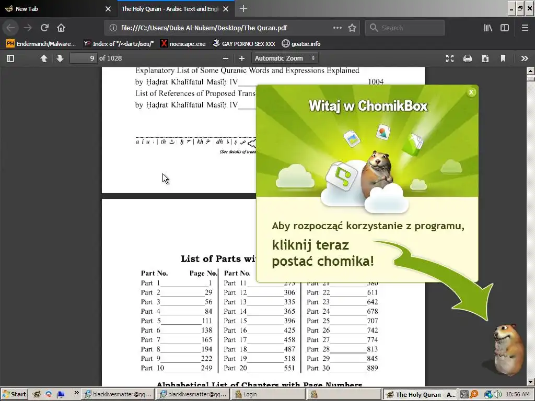
Task: Click the Search input box
Action: 405,28
